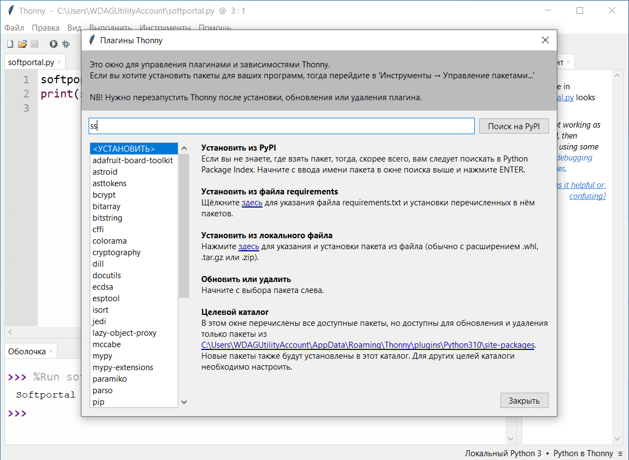The height and width of the screenshot is (460, 629).
Task: Minimize the Thonny main window
Action: (x=548, y=10)
